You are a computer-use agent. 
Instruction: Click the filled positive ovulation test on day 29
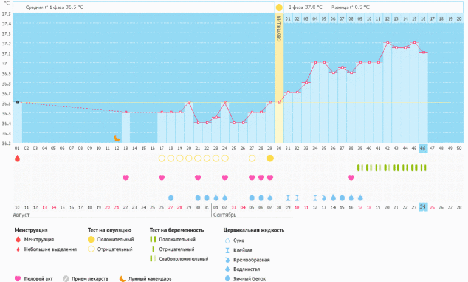[x=270, y=158]
